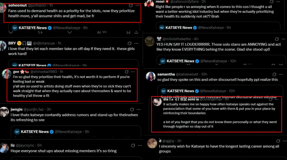The width and height of the screenshot is (287, 160).
Task: Open more options on samantha's tweet
Action: 283,74
